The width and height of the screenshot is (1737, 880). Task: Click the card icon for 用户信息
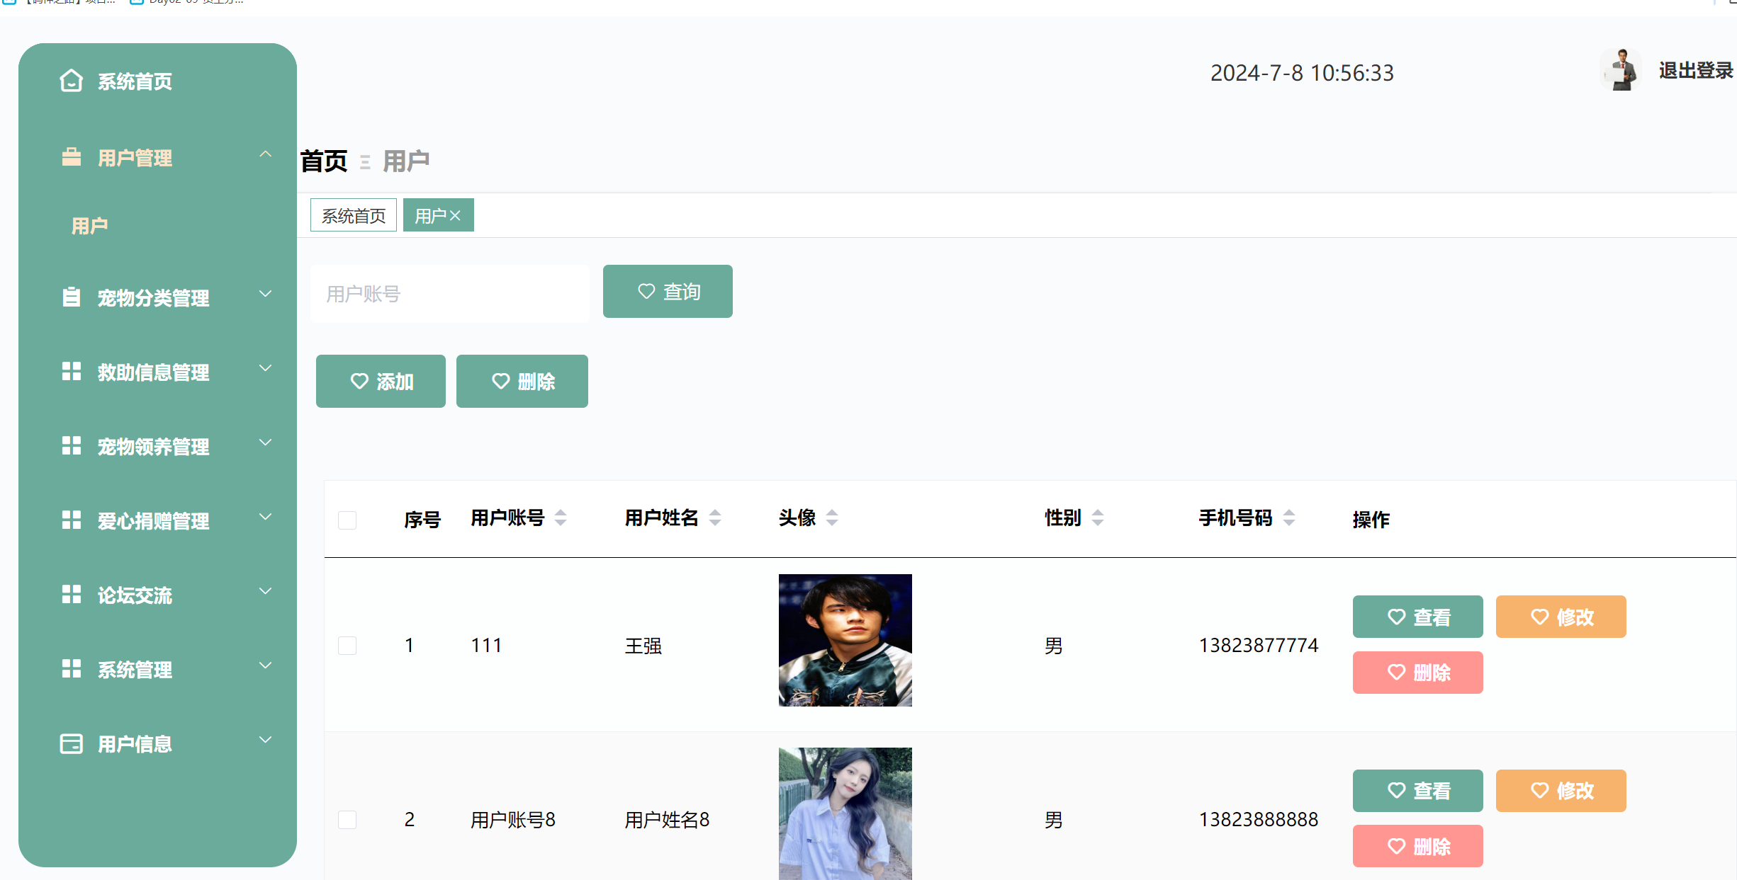(x=71, y=743)
